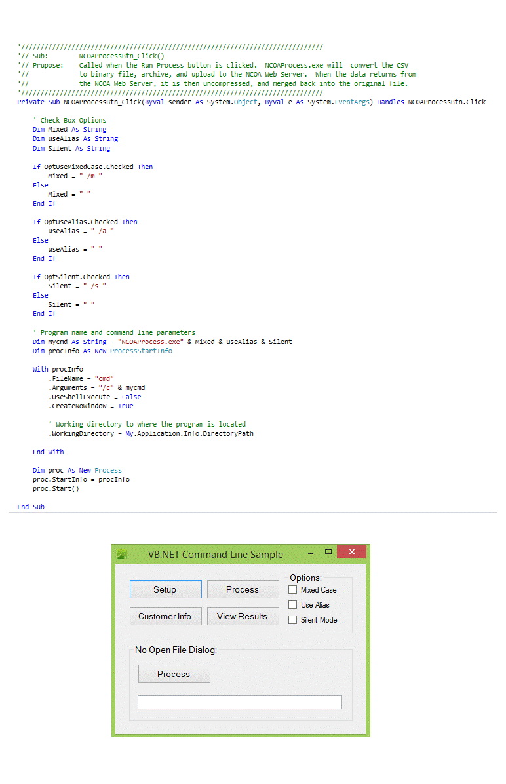Viewport: 506px width, 784px height.
Task: Click the empty text field in the dialog
Action: pos(240,702)
